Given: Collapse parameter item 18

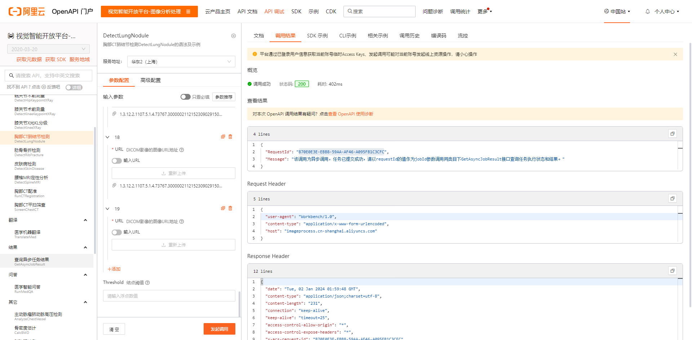Looking at the screenshot, I should [x=107, y=137].
